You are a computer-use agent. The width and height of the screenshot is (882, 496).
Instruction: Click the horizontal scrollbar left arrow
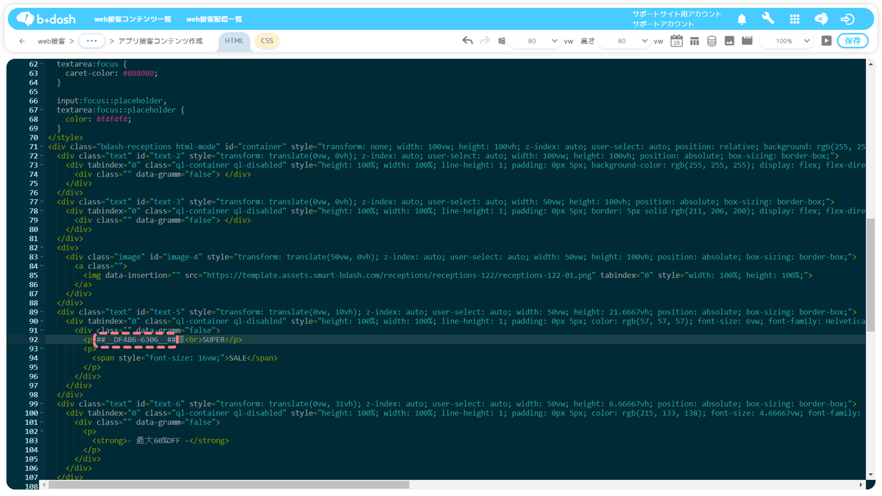coord(44,485)
